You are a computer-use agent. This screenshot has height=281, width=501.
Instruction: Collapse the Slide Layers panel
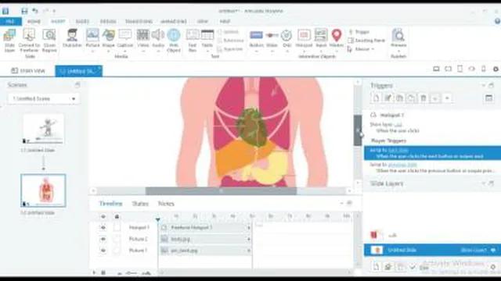coord(483,183)
